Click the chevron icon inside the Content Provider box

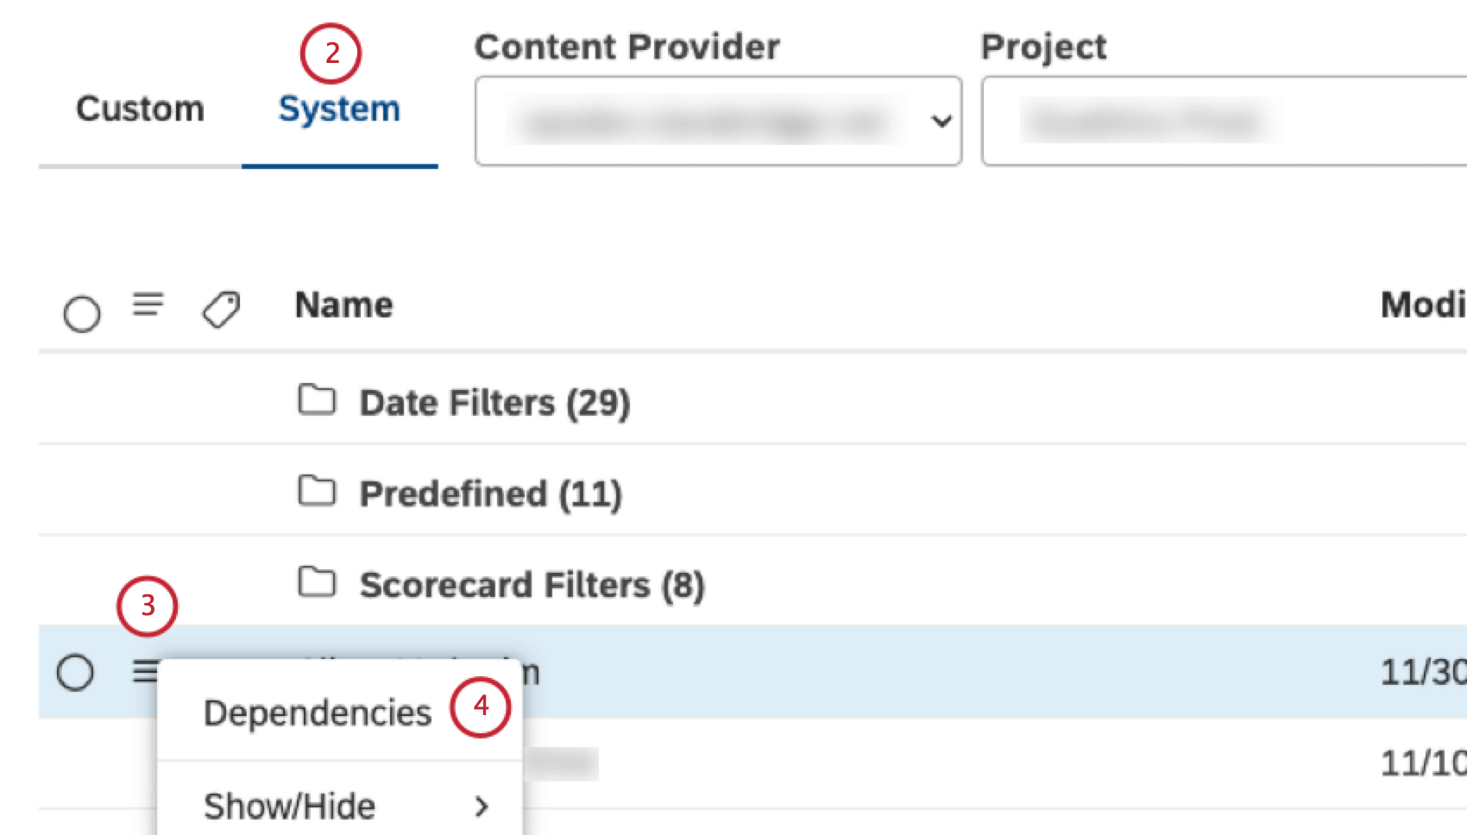(940, 122)
